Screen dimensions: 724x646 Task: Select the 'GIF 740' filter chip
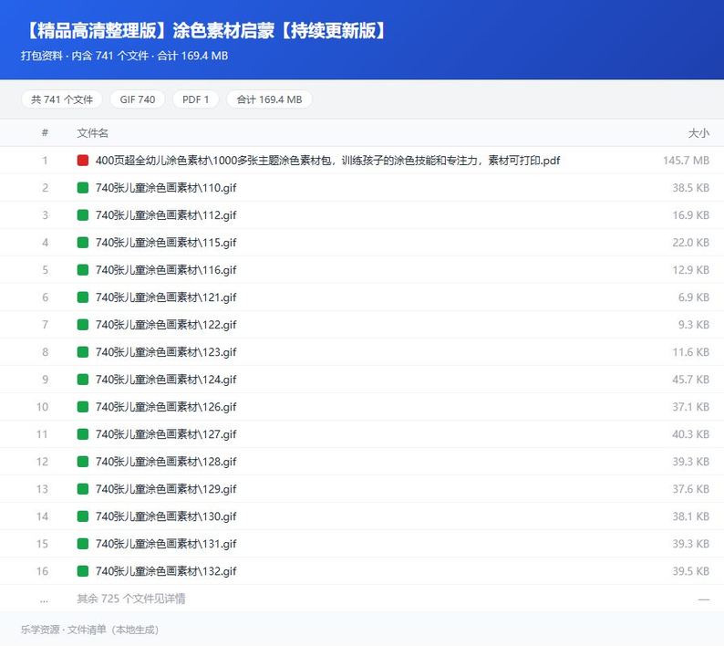(137, 99)
